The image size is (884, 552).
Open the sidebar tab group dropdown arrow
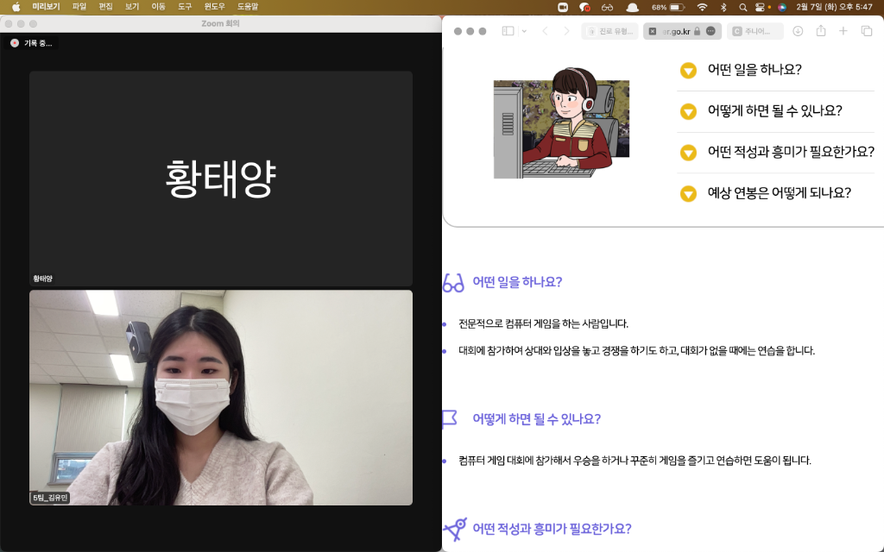524,31
